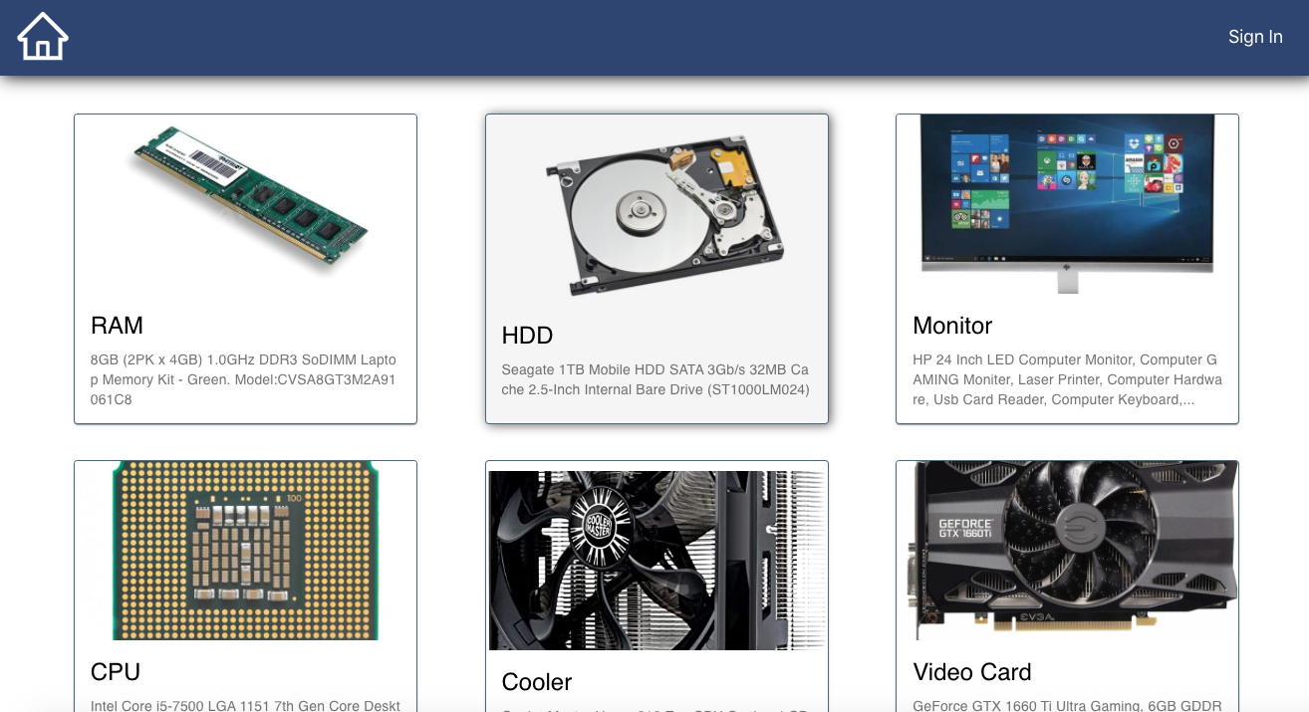Open the CPU chip product image

(246, 550)
